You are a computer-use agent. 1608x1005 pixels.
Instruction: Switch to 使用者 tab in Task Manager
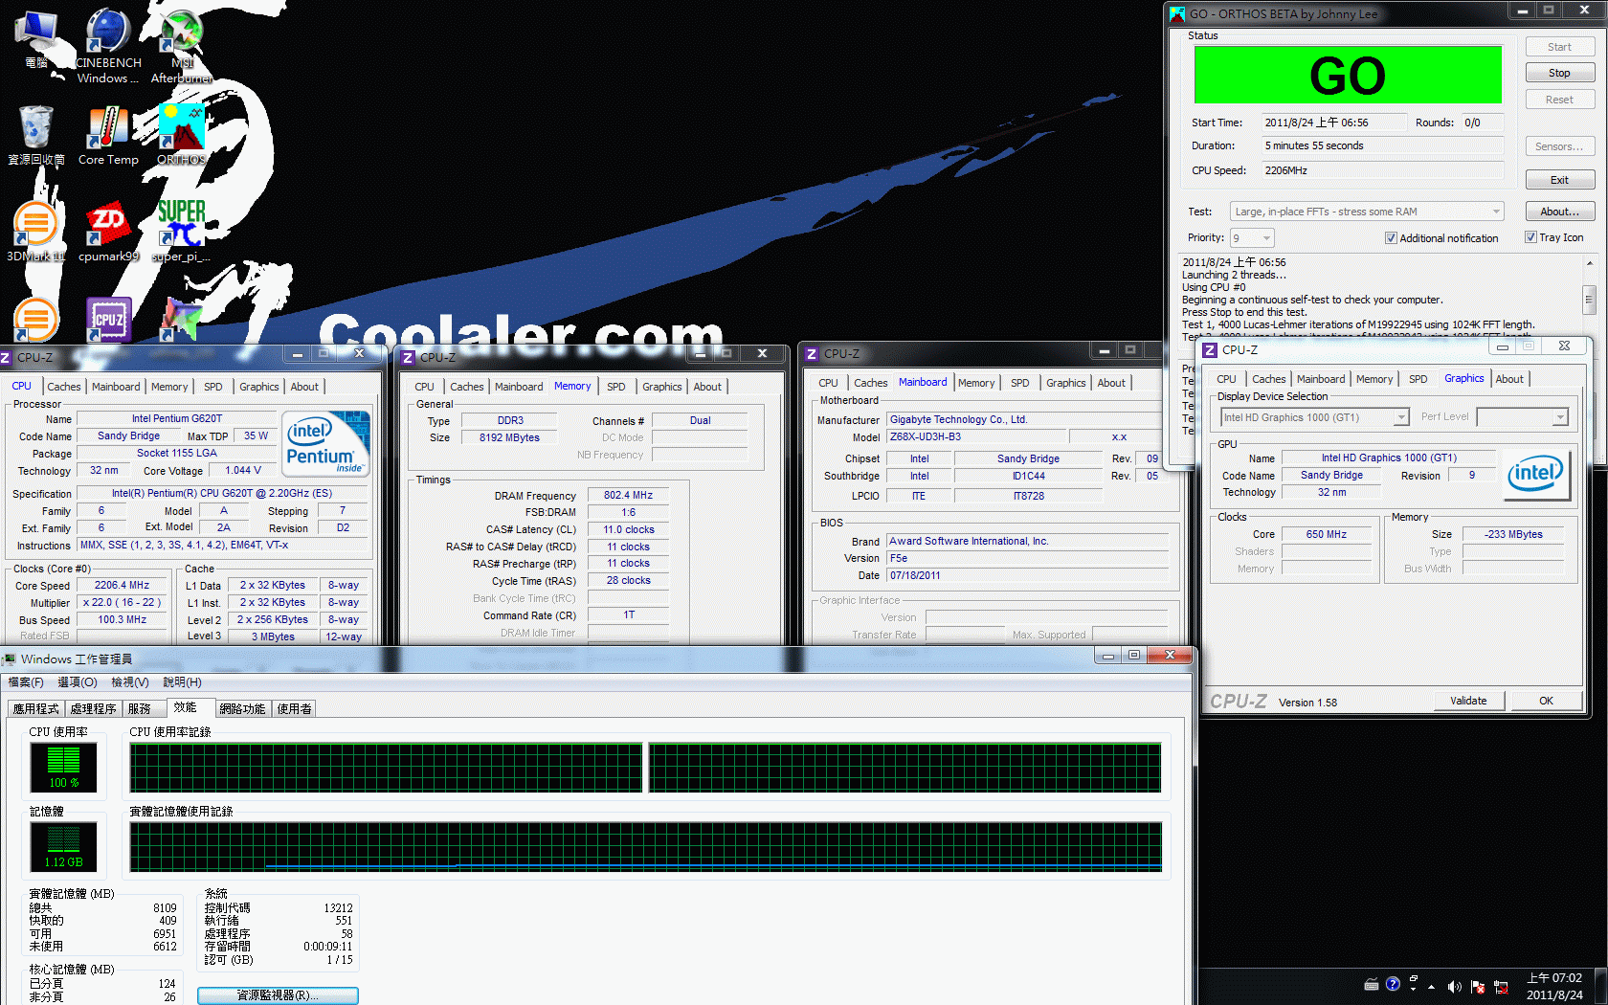(295, 709)
